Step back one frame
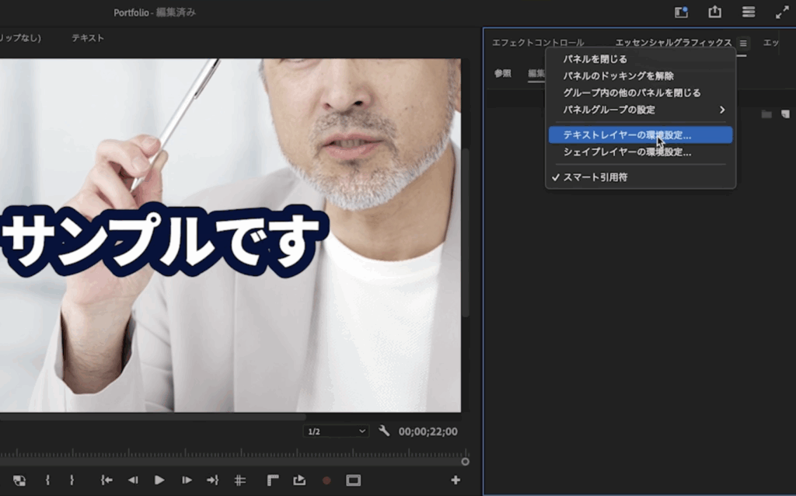This screenshot has width=796, height=496. pyautogui.click(x=133, y=480)
